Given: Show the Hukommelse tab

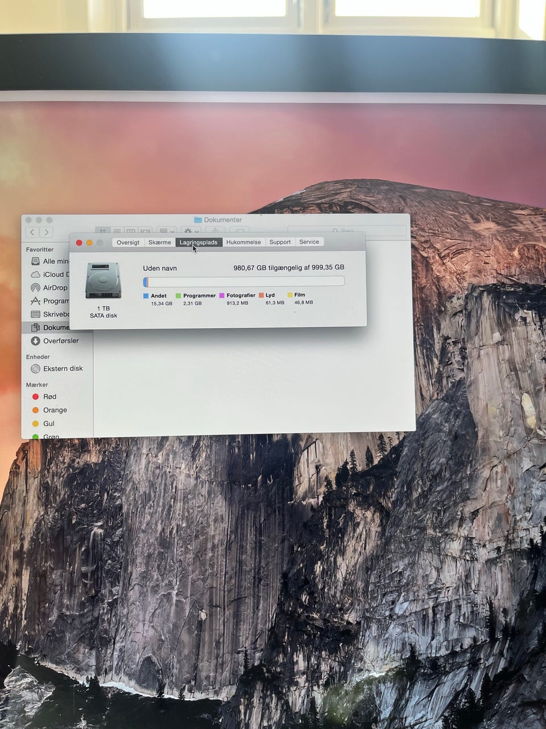Looking at the screenshot, I should [x=243, y=242].
